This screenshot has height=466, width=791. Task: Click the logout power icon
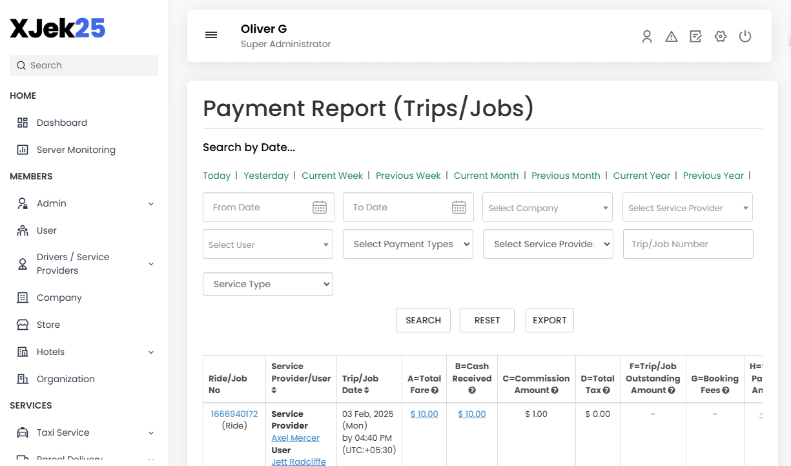[745, 36]
